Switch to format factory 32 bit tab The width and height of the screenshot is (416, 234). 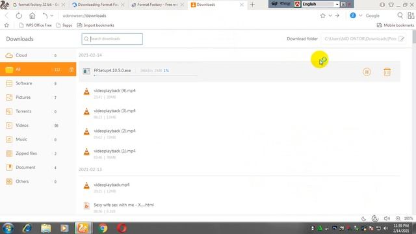pos(38,5)
